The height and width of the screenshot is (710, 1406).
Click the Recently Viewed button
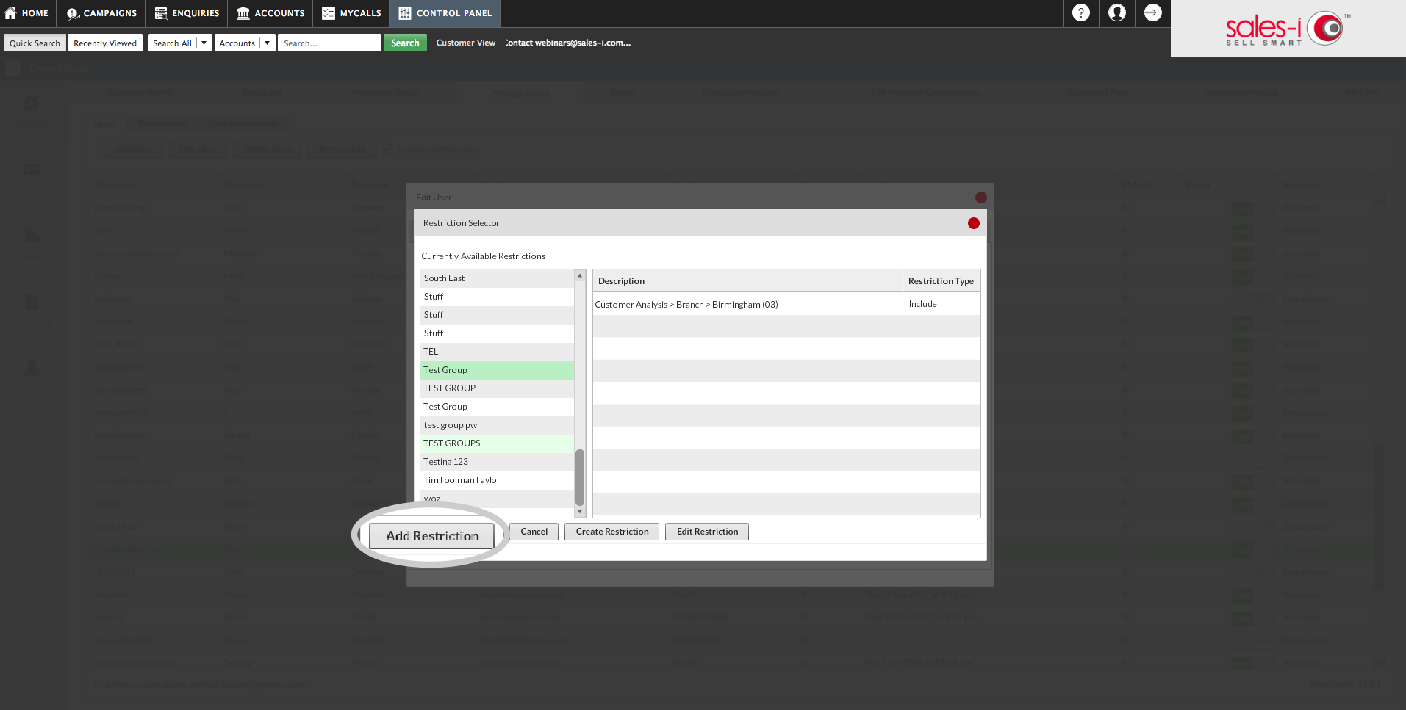point(105,43)
